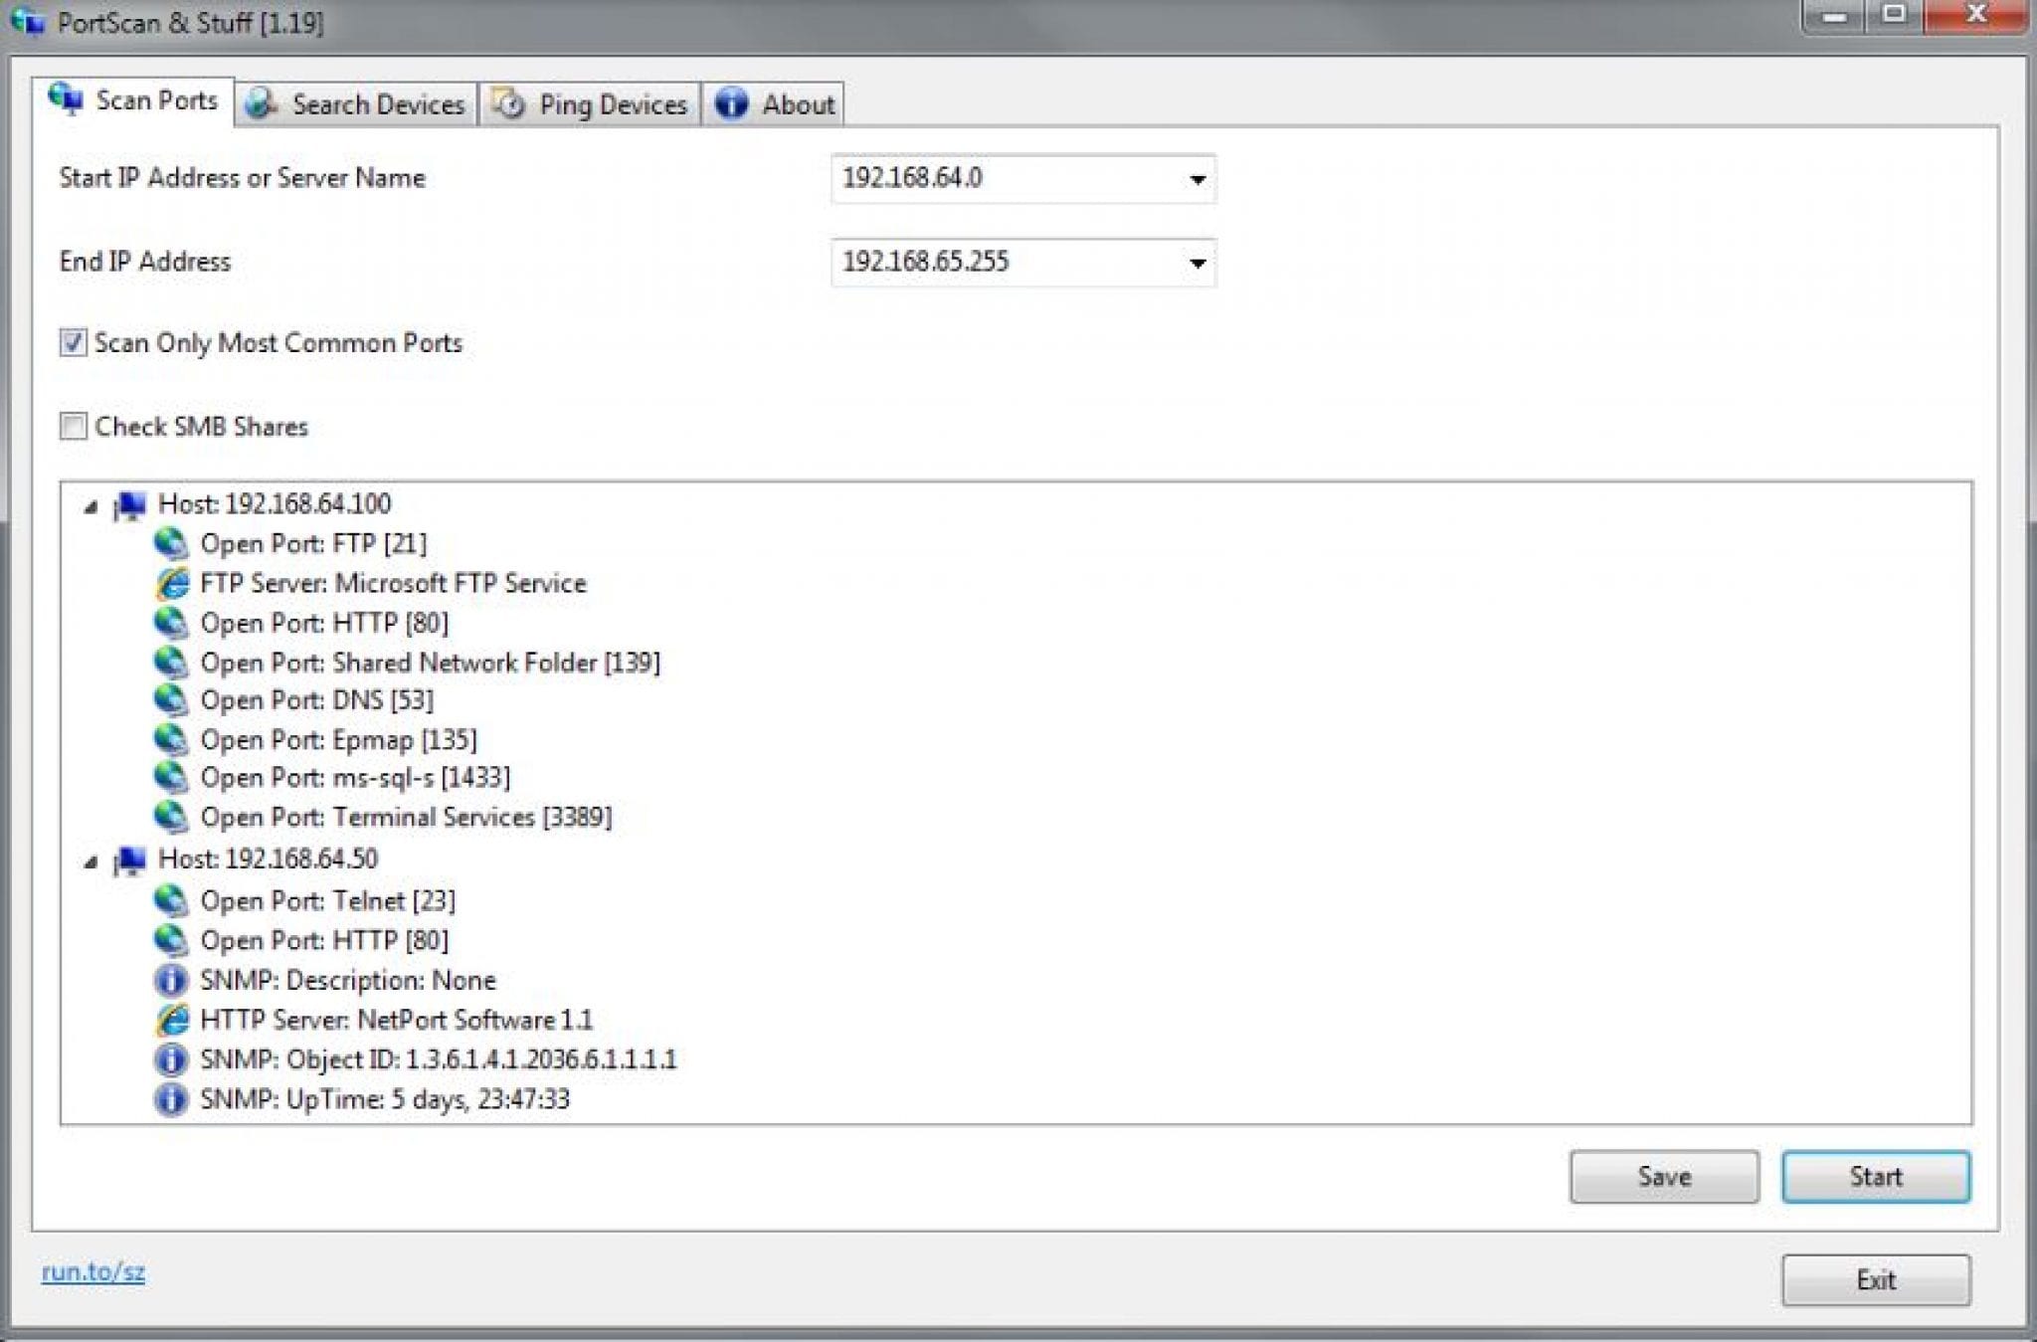Screen dimensions: 2037x1342
Task: Click the IE icon next to HTTP Server NetPort
Action: click(171, 1020)
